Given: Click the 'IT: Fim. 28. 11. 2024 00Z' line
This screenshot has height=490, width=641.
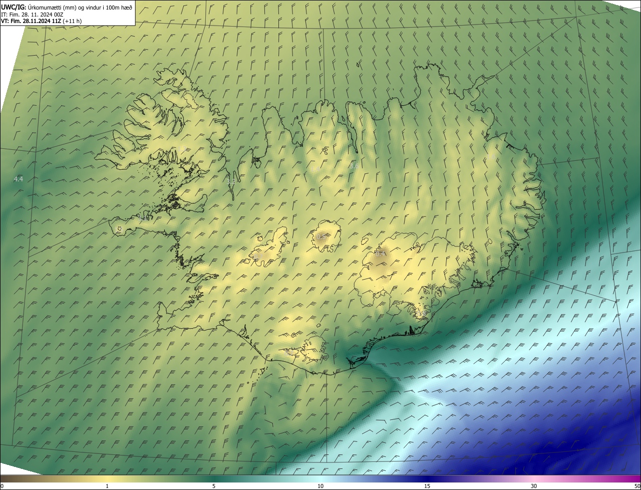Looking at the screenshot, I should tap(32, 15).
